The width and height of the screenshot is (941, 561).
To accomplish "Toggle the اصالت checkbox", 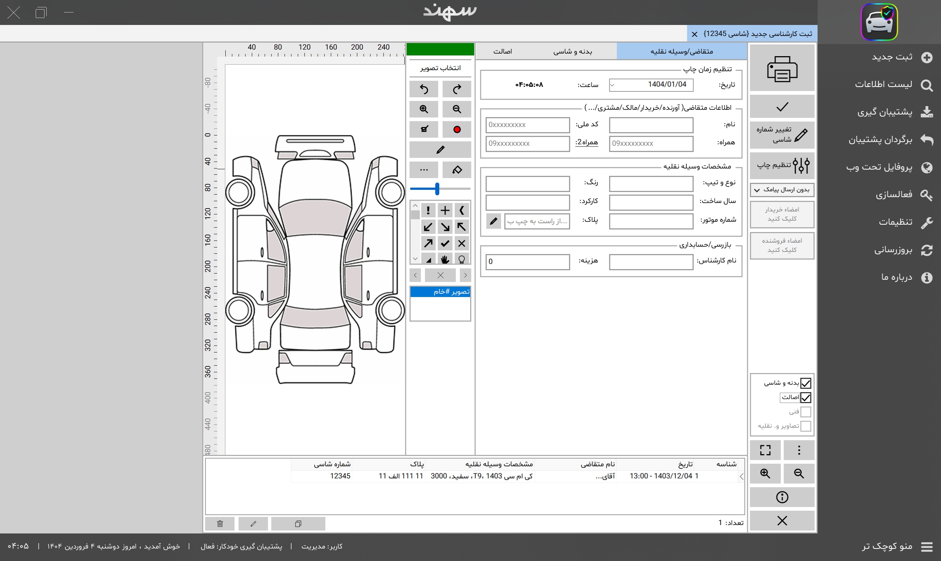I will (x=805, y=398).
